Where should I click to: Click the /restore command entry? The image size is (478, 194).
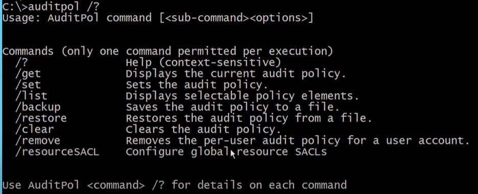point(41,118)
